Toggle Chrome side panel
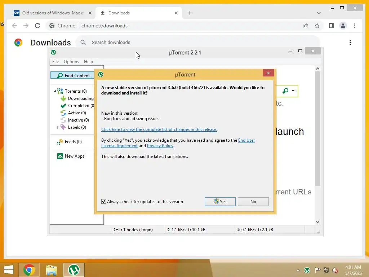Image resolution: width=369 pixels, height=277 pixels. pyautogui.click(x=332, y=26)
